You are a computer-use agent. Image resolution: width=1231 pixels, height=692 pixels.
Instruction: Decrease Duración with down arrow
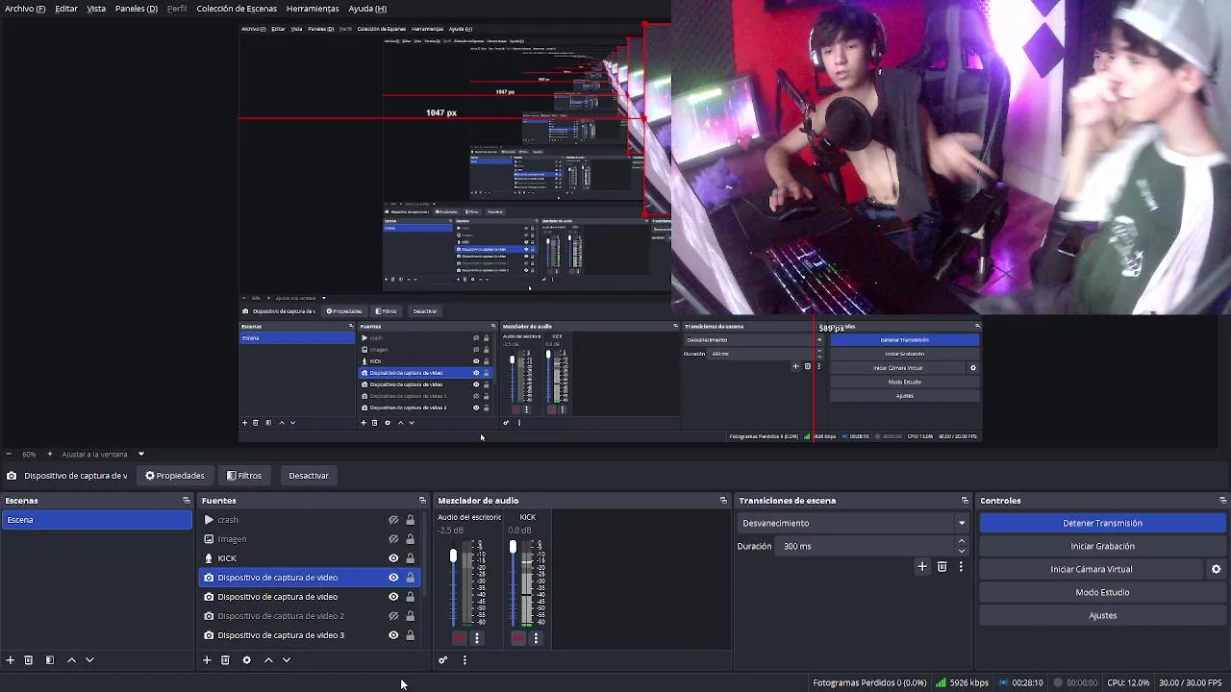coord(962,551)
